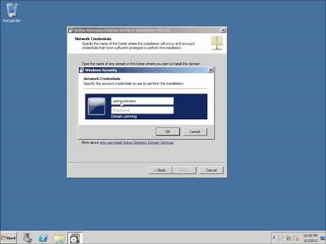This screenshot has width=326, height=244.
Task: Open Windows Explorer folder icon in taskbar
Action: click(59, 238)
